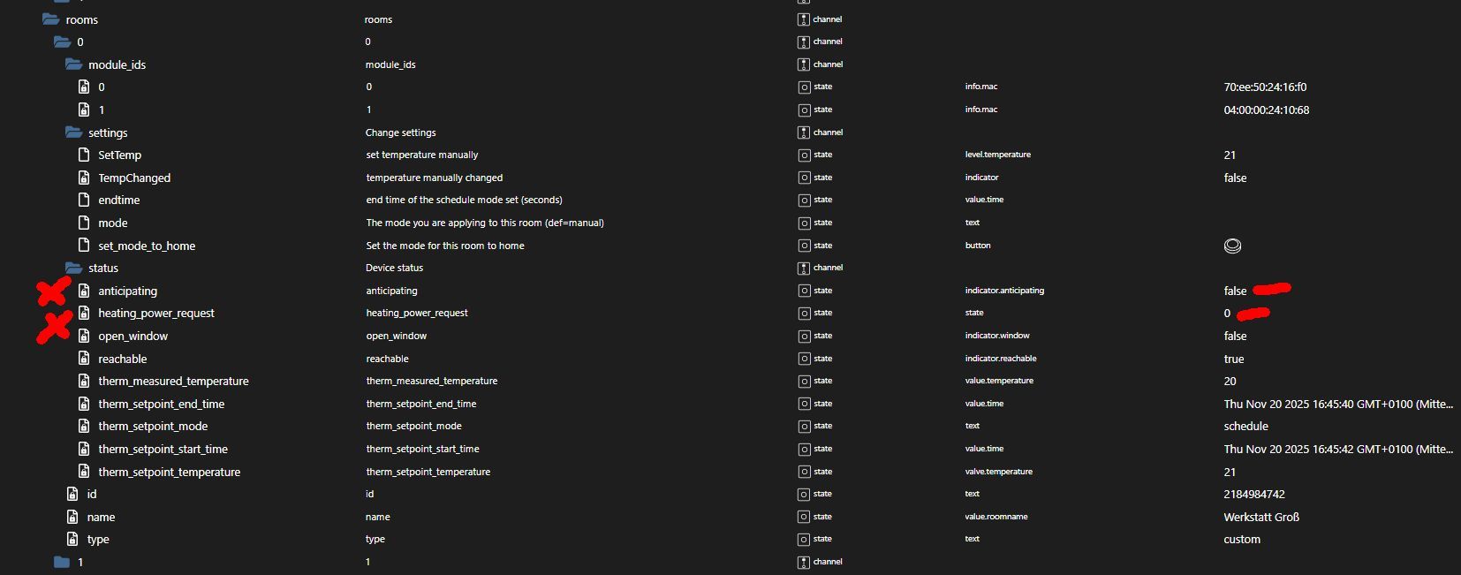Click the locked file icon beside open_window

coord(84,336)
